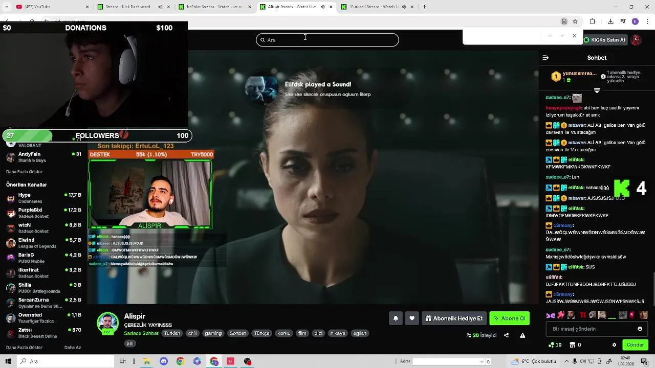Image resolution: width=655 pixels, height=368 pixels.
Task: Switch to the Stream - Kick Dashboard tab
Action: click(133, 7)
